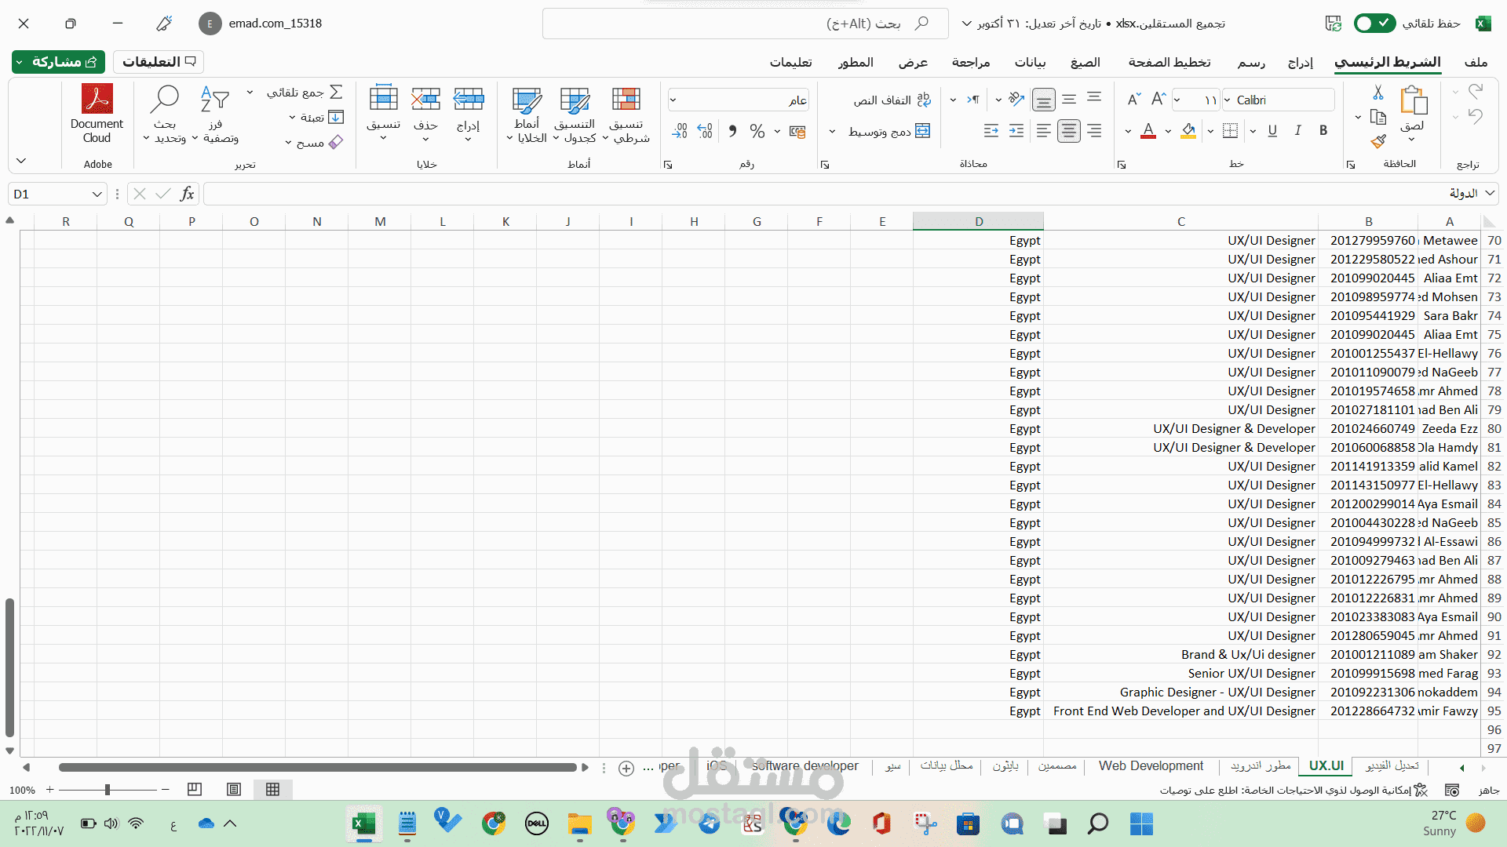
Task: Toggle the AutoSave switch
Action: [x=1374, y=24]
